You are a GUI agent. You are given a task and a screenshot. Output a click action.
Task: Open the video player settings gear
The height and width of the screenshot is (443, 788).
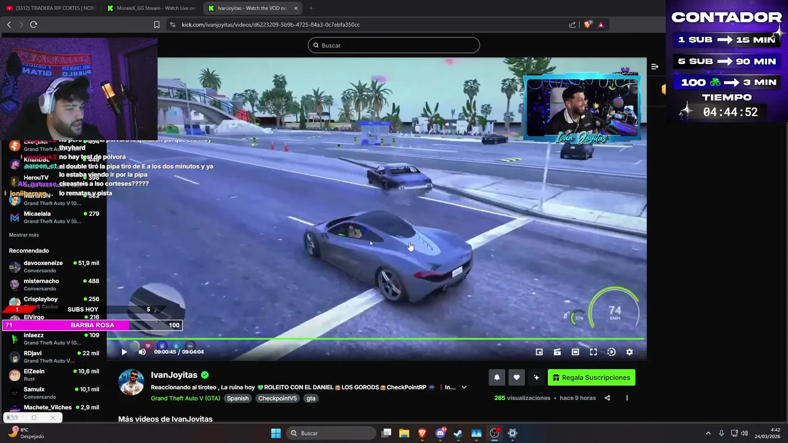629,352
